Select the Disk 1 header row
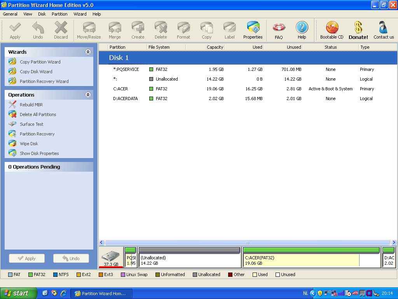This screenshot has height=299, width=398. point(248,58)
